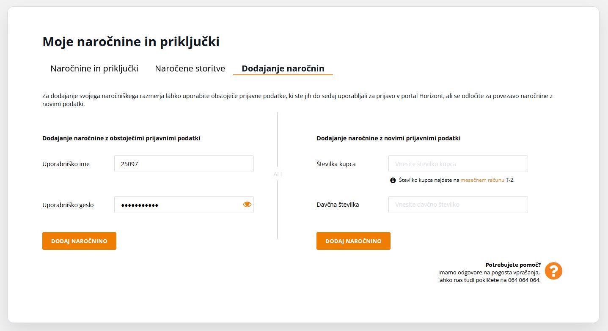Click the Uporabniško ime field containing 25097
This screenshot has width=608, height=331.
click(x=184, y=164)
